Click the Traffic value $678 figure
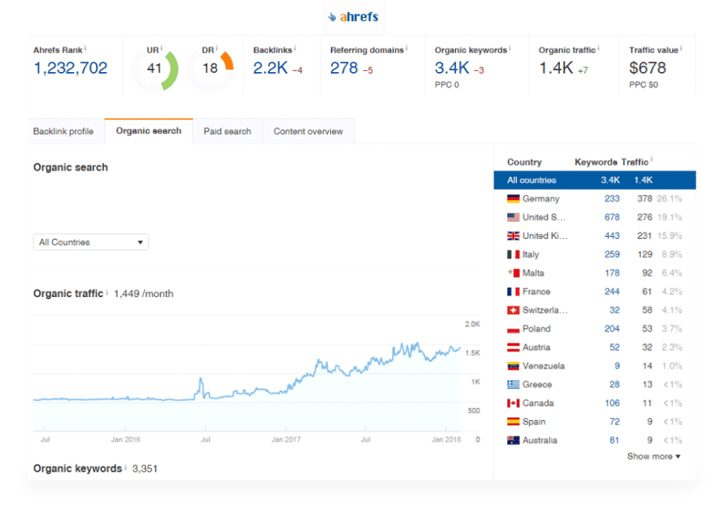 tap(648, 69)
